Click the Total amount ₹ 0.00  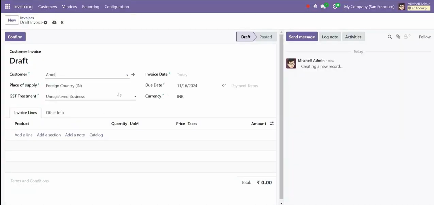(264, 183)
